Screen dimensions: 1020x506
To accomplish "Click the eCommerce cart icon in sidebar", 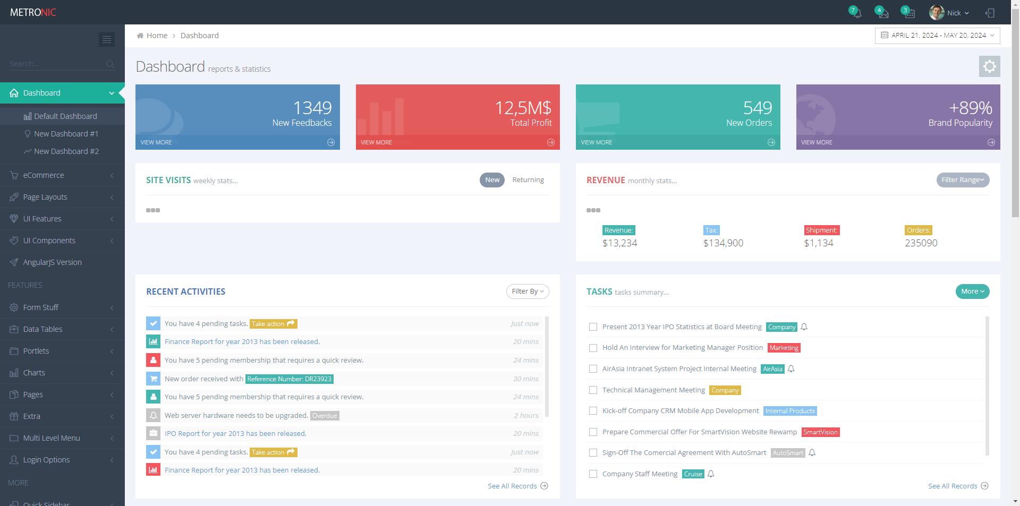I will pos(14,175).
